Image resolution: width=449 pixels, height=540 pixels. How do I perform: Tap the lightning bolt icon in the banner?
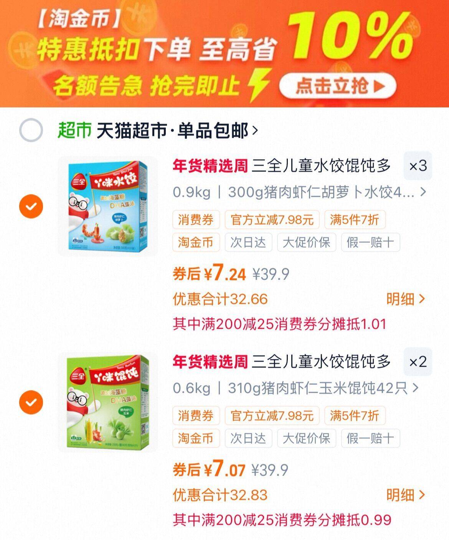[x=259, y=85]
